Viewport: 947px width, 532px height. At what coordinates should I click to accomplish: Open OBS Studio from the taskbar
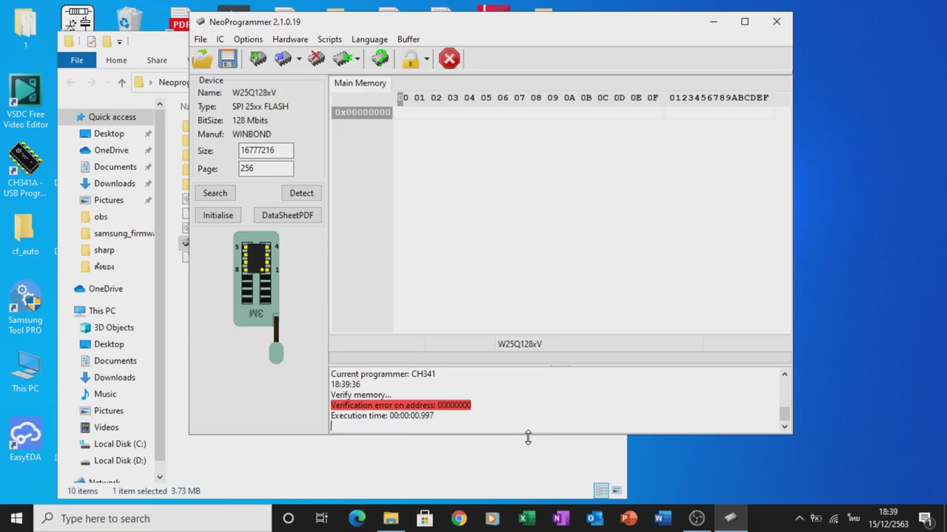click(697, 518)
